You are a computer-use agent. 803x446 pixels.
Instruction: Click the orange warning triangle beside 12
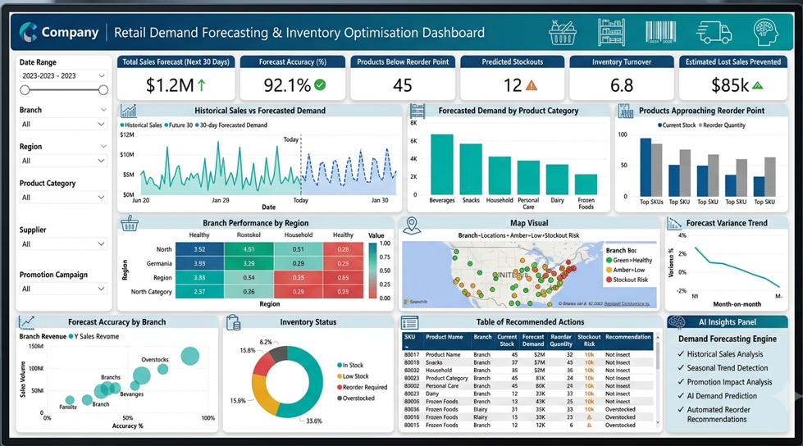pos(532,85)
